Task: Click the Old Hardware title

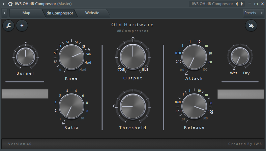Action: (x=132, y=25)
